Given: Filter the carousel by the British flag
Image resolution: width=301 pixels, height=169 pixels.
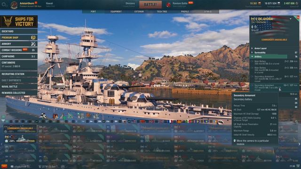Looking at the screenshot, I should click(x=161, y=121).
